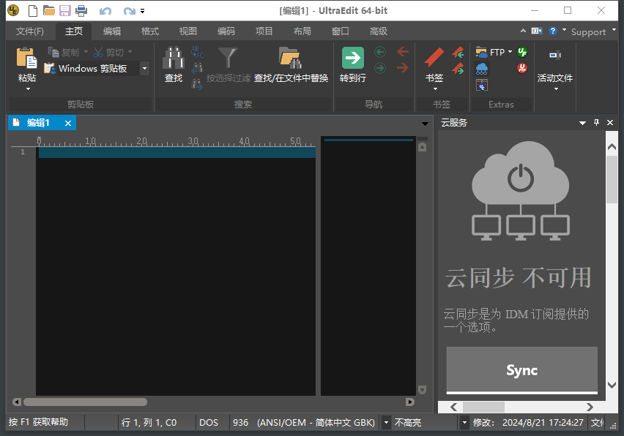
Task: Print the file using the printer icon
Action: (81, 11)
